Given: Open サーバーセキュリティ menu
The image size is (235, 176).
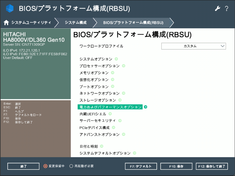Looking at the screenshot, I should click(98, 121).
